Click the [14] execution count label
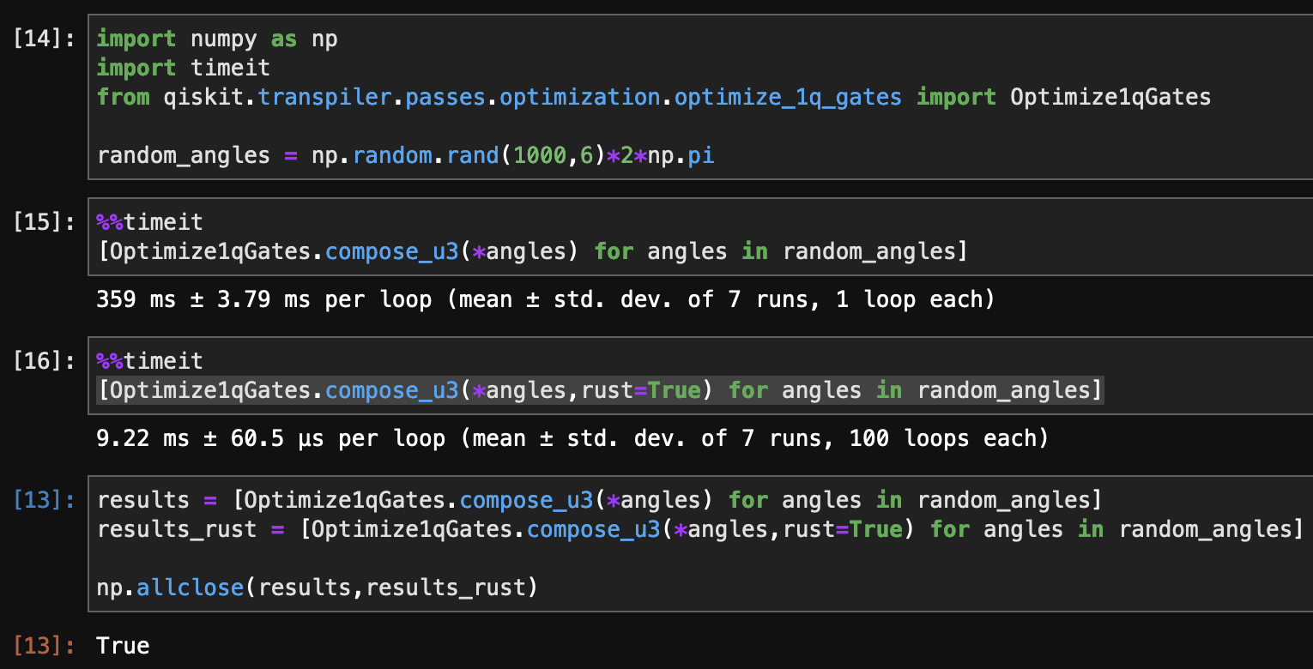Image resolution: width=1313 pixels, height=669 pixels. pos(39,38)
